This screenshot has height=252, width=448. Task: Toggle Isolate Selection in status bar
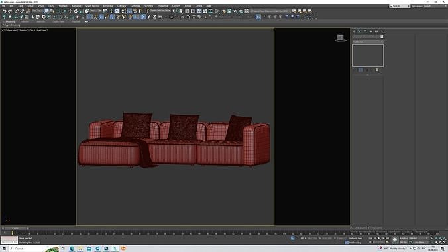point(292,238)
